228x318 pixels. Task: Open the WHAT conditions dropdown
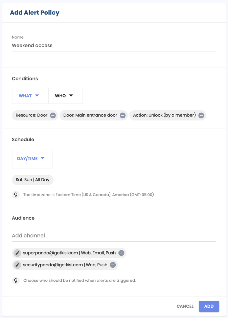tap(30, 96)
